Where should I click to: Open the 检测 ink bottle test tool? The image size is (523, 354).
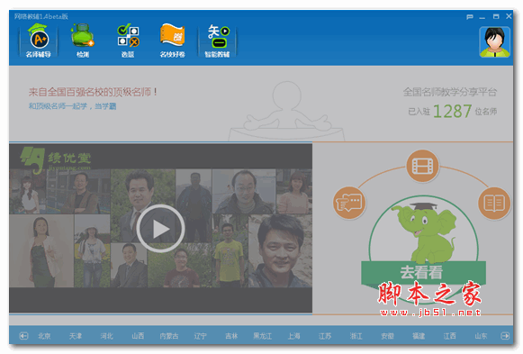click(83, 41)
